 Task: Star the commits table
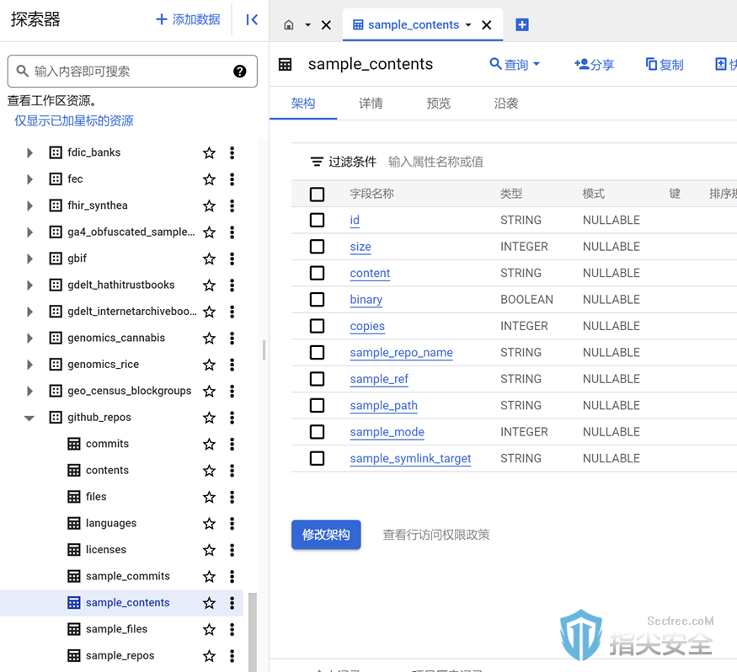click(209, 444)
